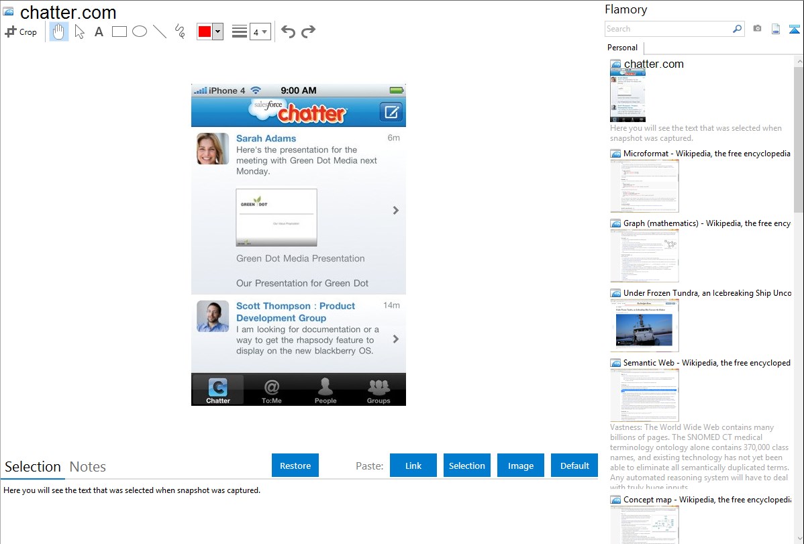Open the Under Frozen Tundra snapshot thumbnail
This screenshot has height=544, width=804.
644,325
